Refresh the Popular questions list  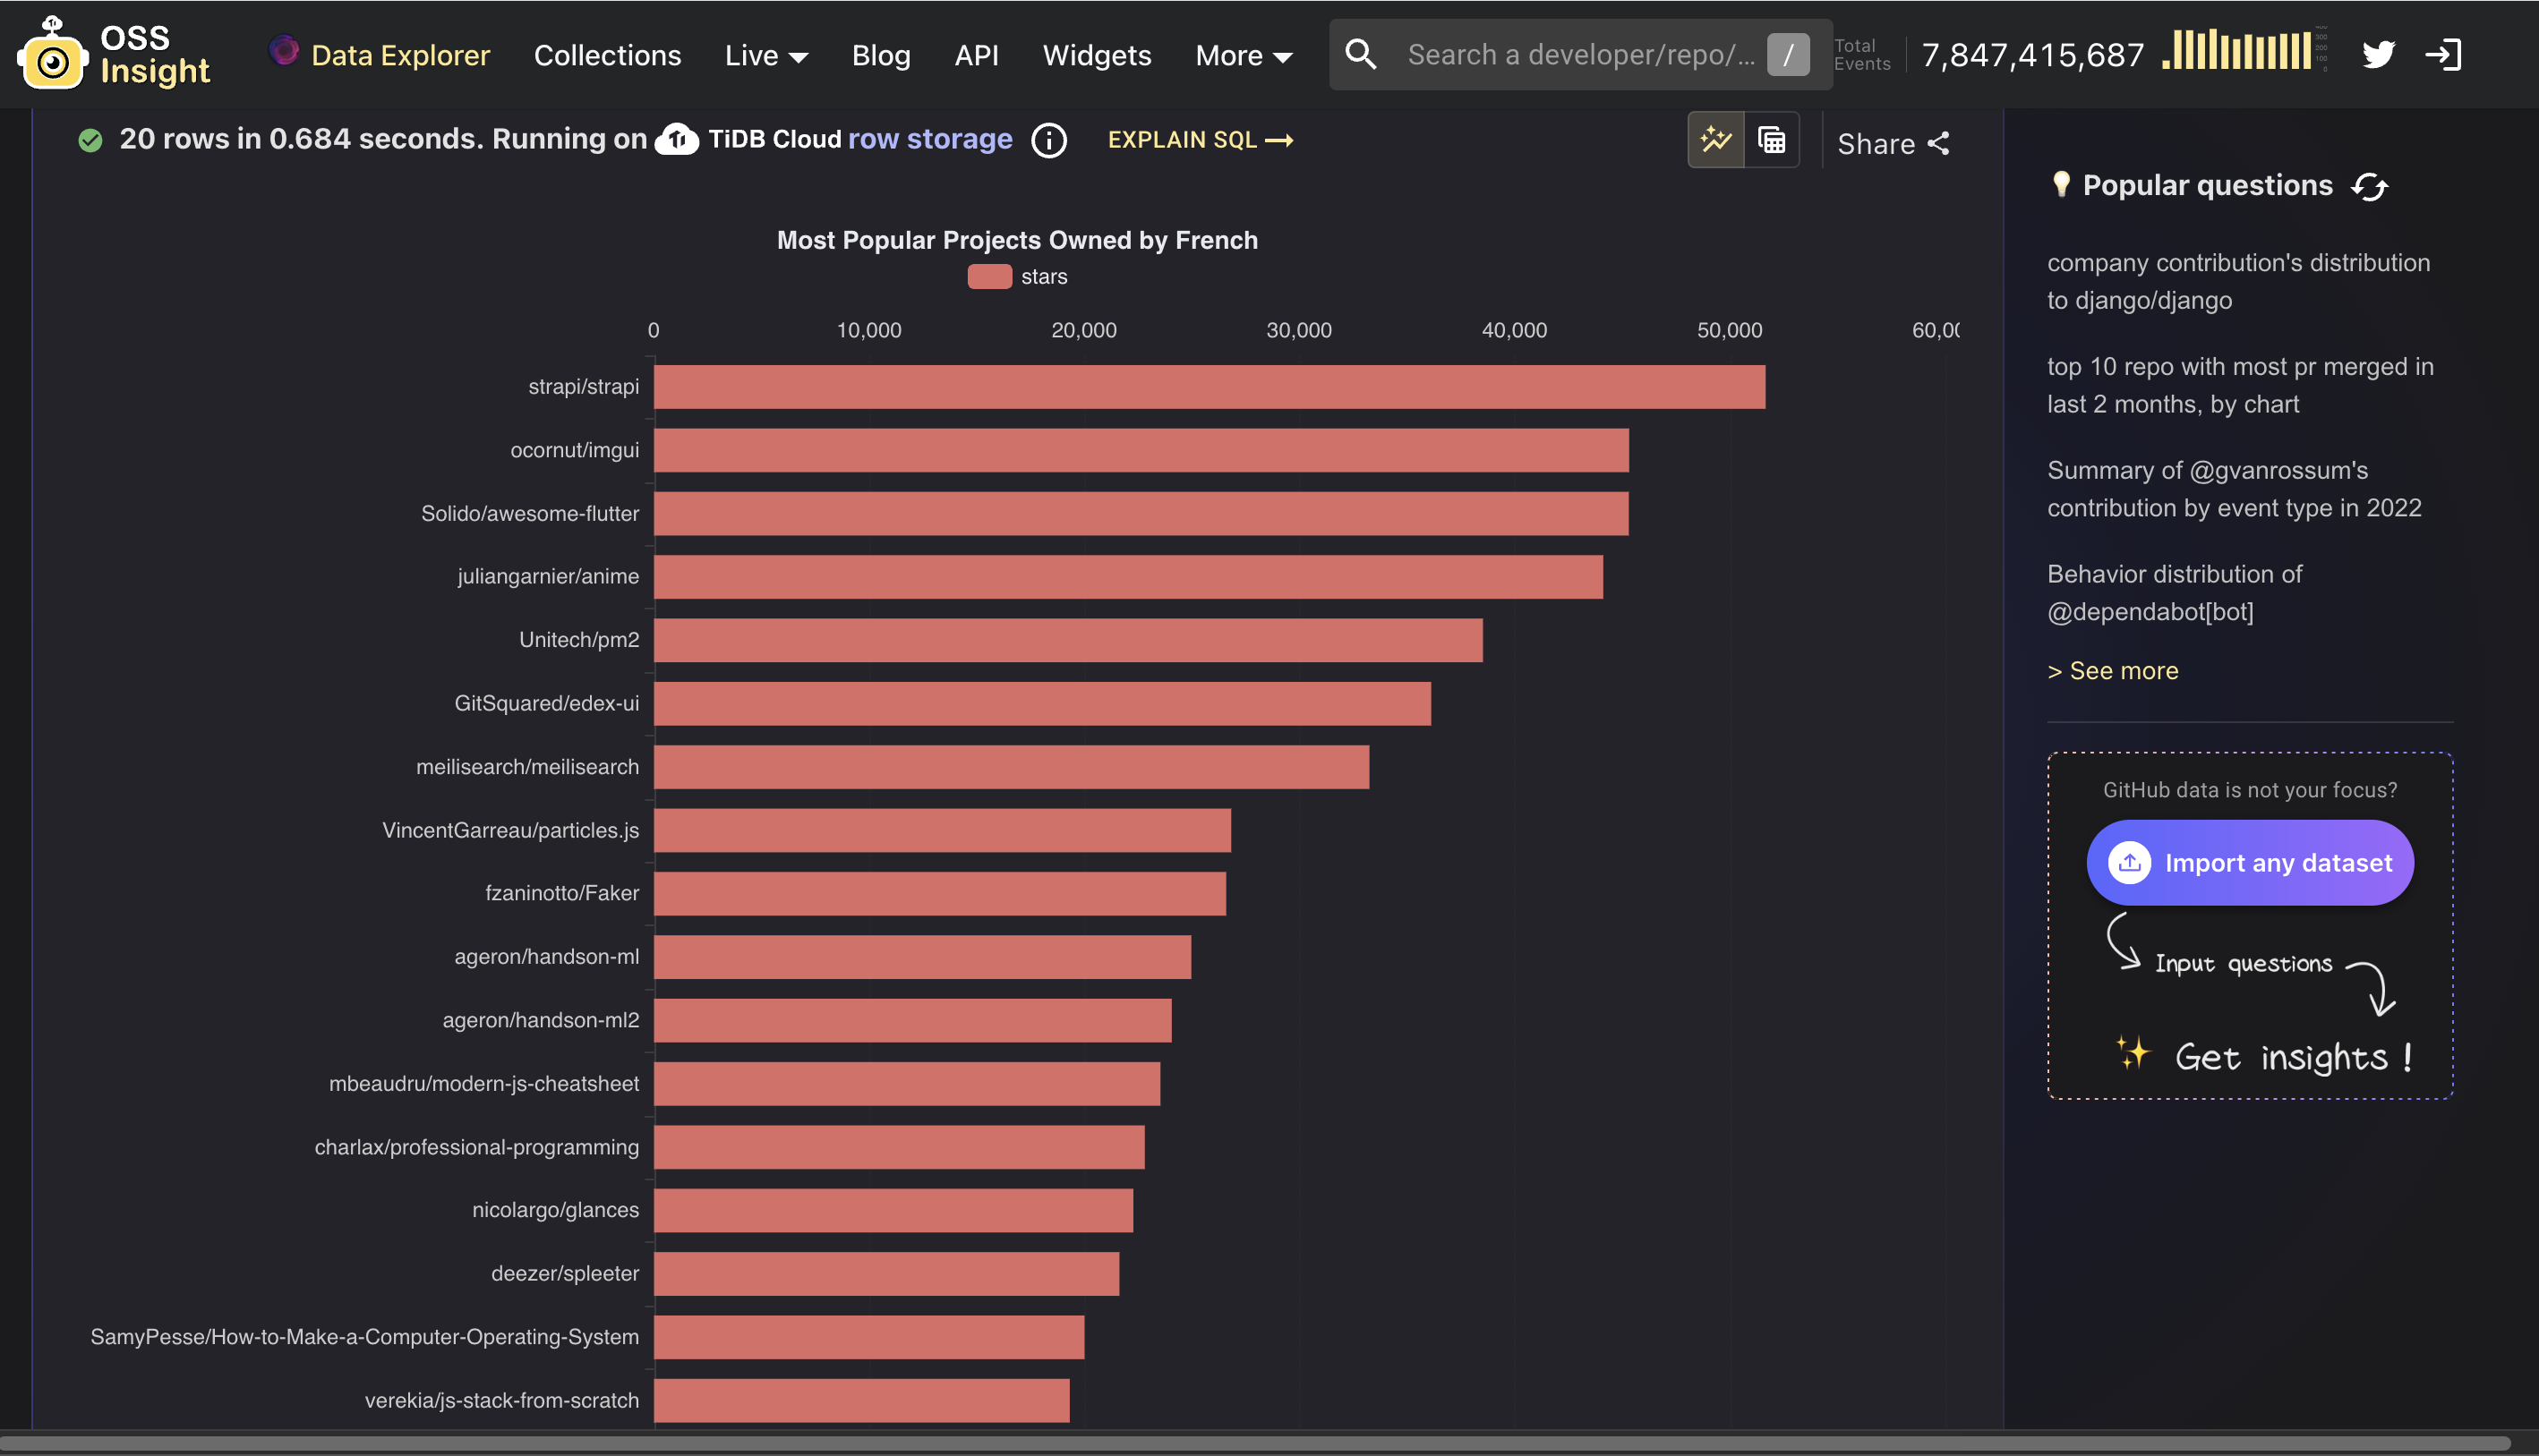click(2369, 185)
